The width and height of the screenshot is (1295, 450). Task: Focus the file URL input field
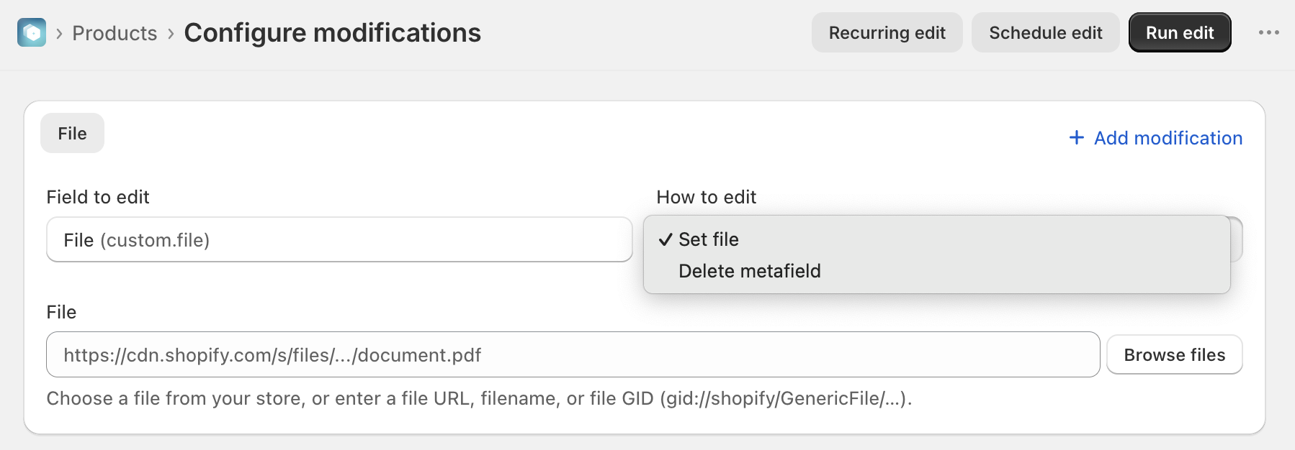(x=573, y=354)
